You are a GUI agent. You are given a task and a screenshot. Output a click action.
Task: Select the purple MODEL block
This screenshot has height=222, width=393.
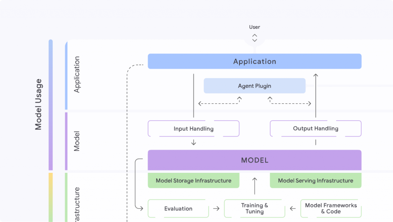[254, 160]
